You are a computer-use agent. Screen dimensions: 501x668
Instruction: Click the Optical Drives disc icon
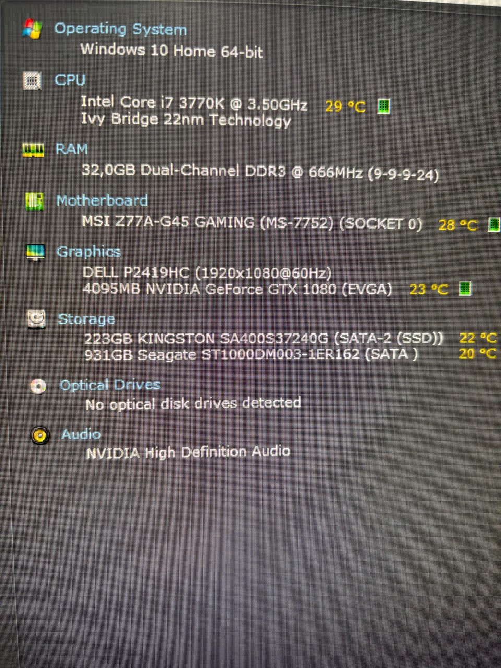(x=38, y=386)
